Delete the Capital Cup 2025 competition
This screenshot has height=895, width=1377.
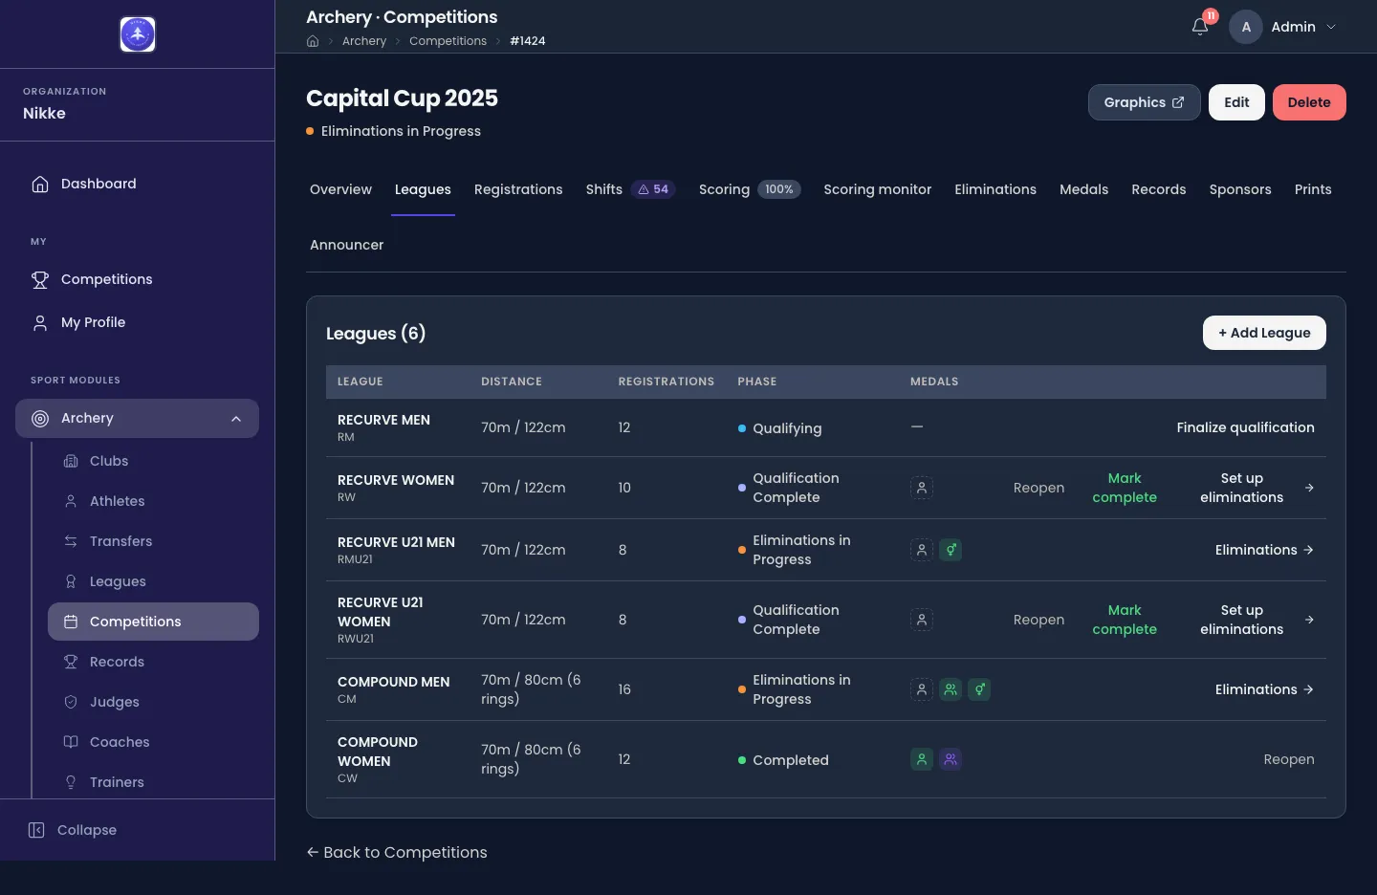[x=1309, y=102]
